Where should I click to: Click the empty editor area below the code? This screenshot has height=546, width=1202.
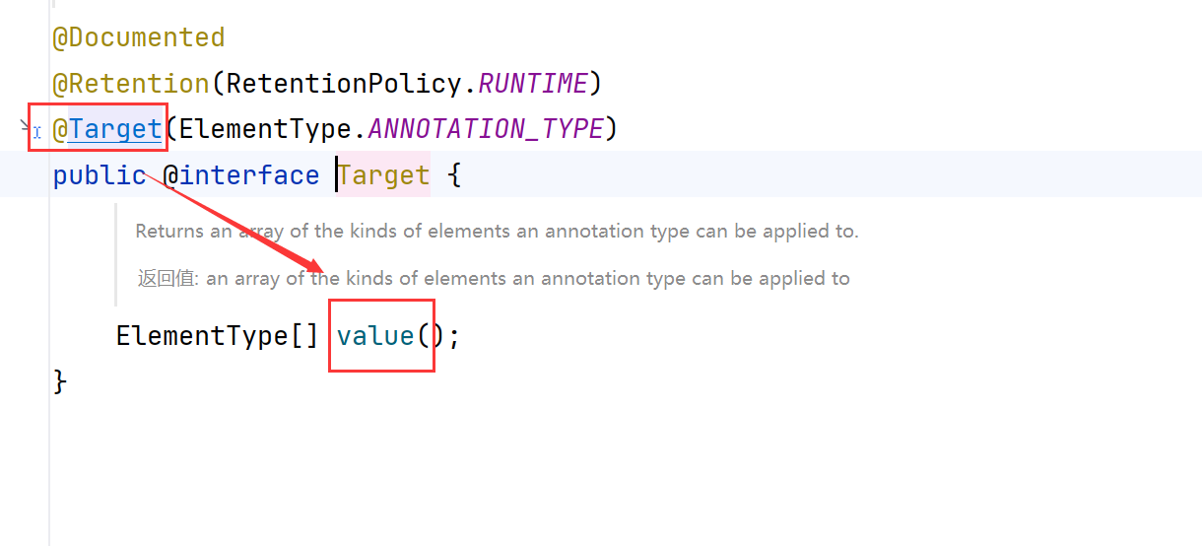pyautogui.click(x=591, y=463)
